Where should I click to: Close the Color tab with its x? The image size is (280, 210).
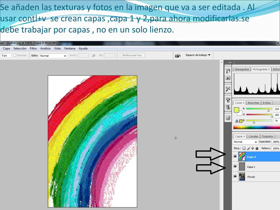point(243,103)
